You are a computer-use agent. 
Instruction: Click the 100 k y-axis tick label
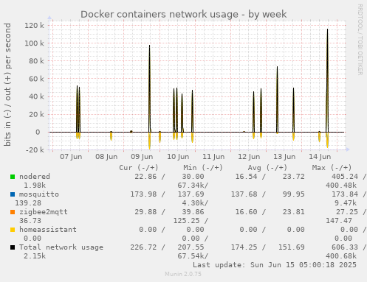(34, 43)
